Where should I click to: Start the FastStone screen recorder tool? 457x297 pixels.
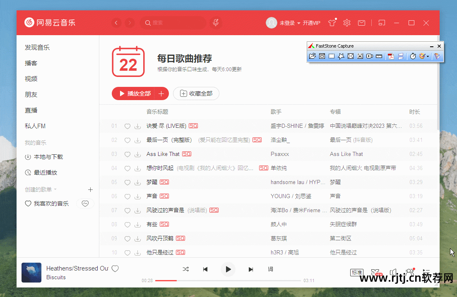tap(369, 56)
